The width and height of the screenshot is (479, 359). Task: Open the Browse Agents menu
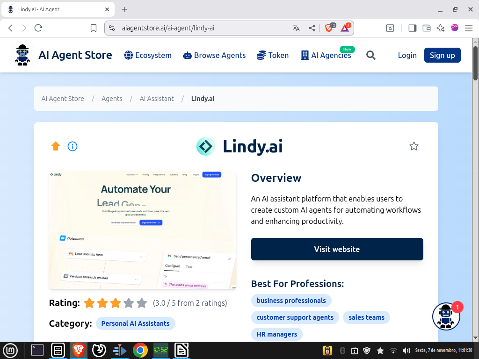214,55
